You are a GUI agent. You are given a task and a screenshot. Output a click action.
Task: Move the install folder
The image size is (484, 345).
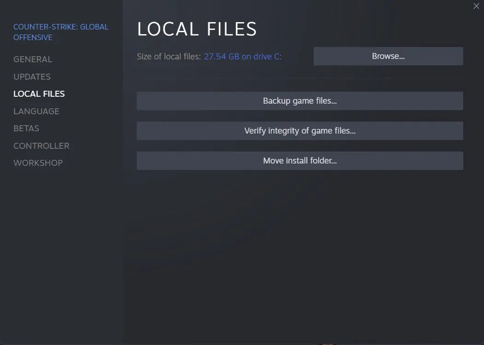click(299, 160)
